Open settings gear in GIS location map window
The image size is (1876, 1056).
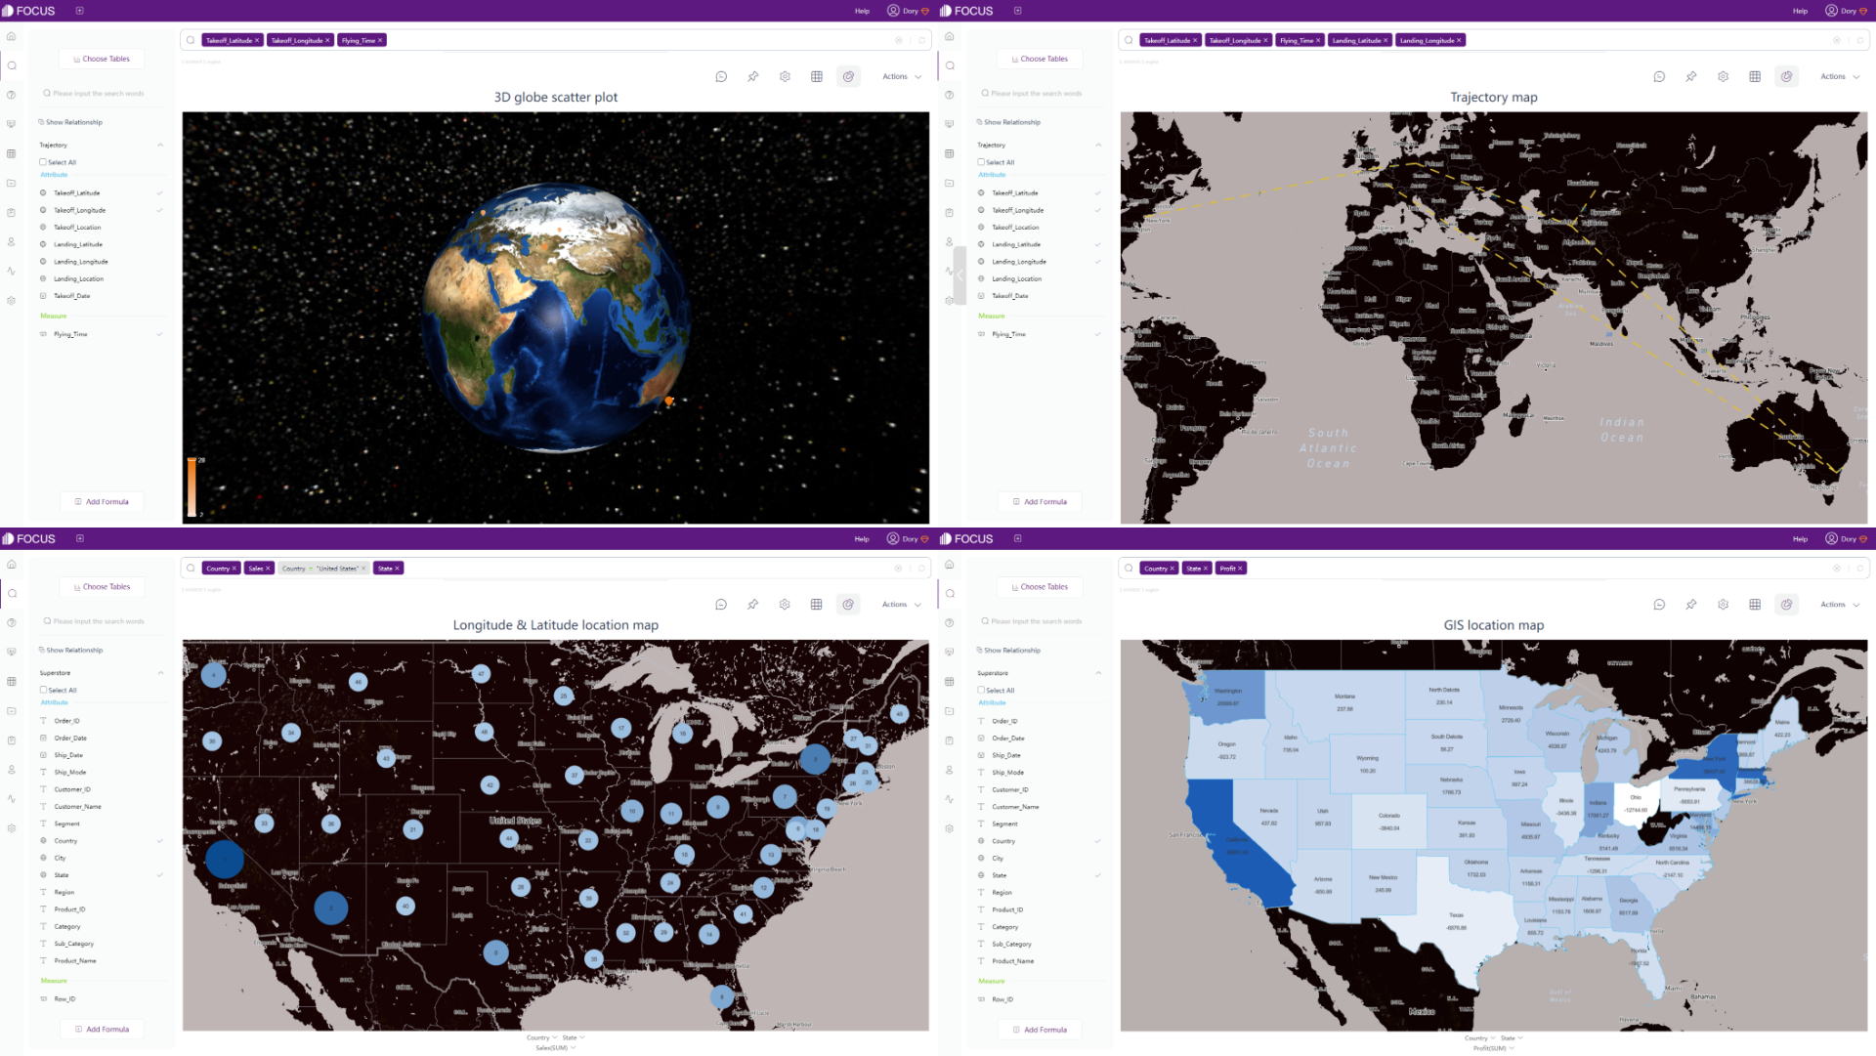(x=1723, y=605)
